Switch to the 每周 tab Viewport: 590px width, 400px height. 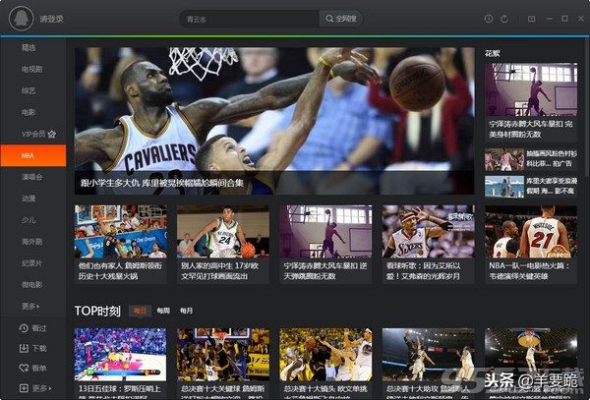[x=163, y=311]
